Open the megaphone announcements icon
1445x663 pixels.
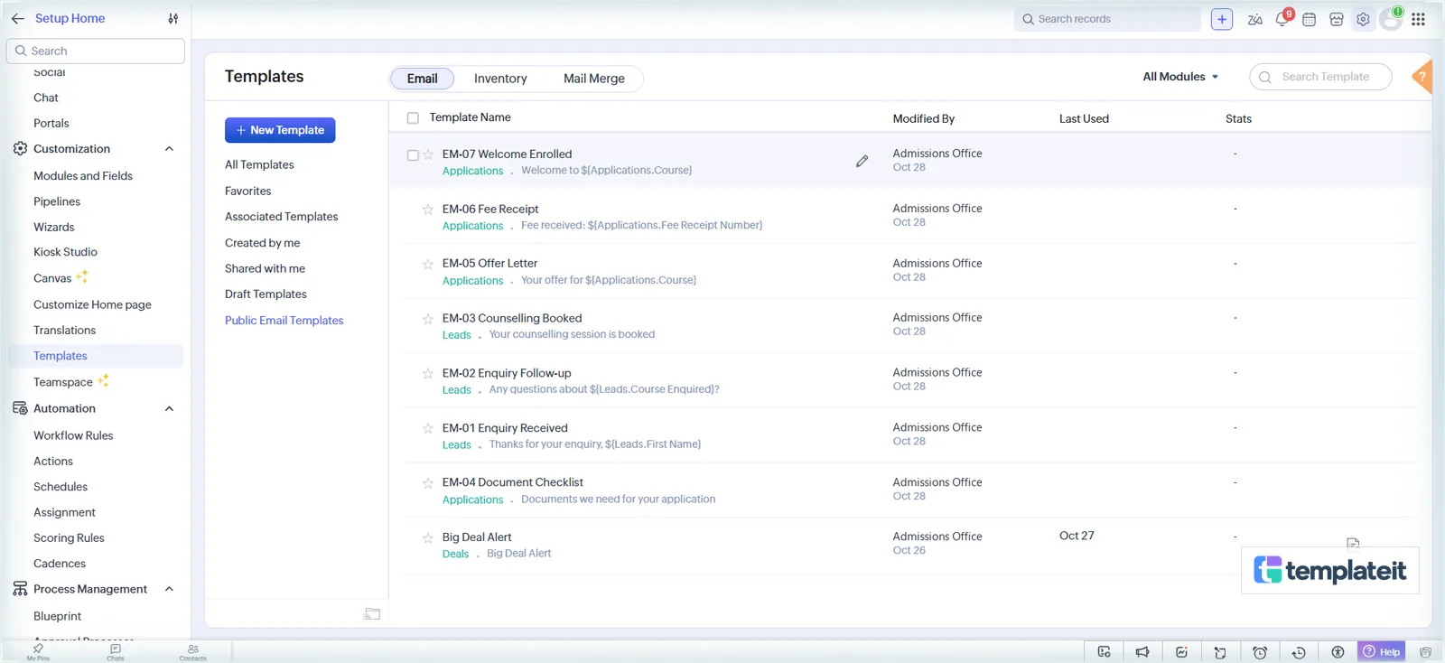[1142, 652]
